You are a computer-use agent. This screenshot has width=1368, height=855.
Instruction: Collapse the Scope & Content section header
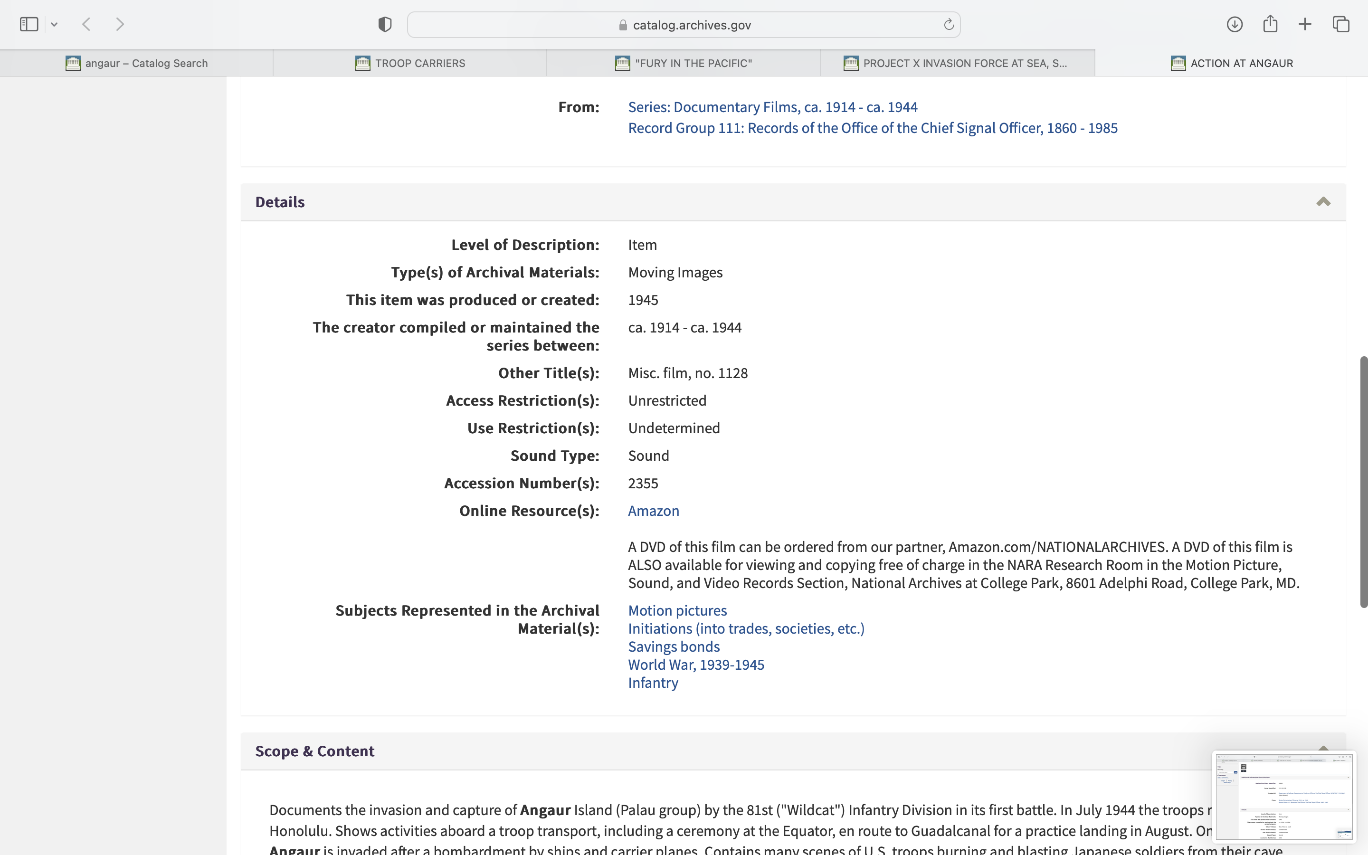click(x=314, y=751)
